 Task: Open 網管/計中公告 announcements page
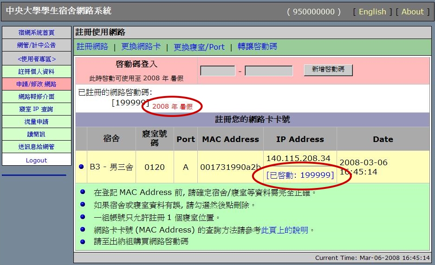(x=36, y=45)
